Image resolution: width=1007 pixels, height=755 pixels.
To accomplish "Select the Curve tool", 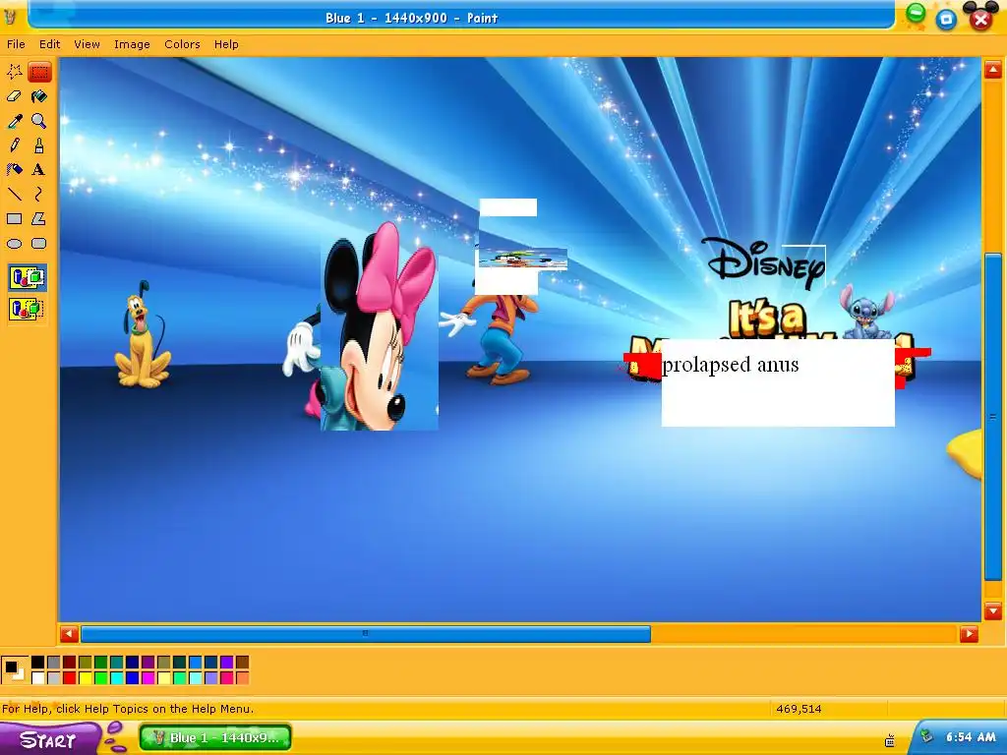I will pyautogui.click(x=39, y=194).
